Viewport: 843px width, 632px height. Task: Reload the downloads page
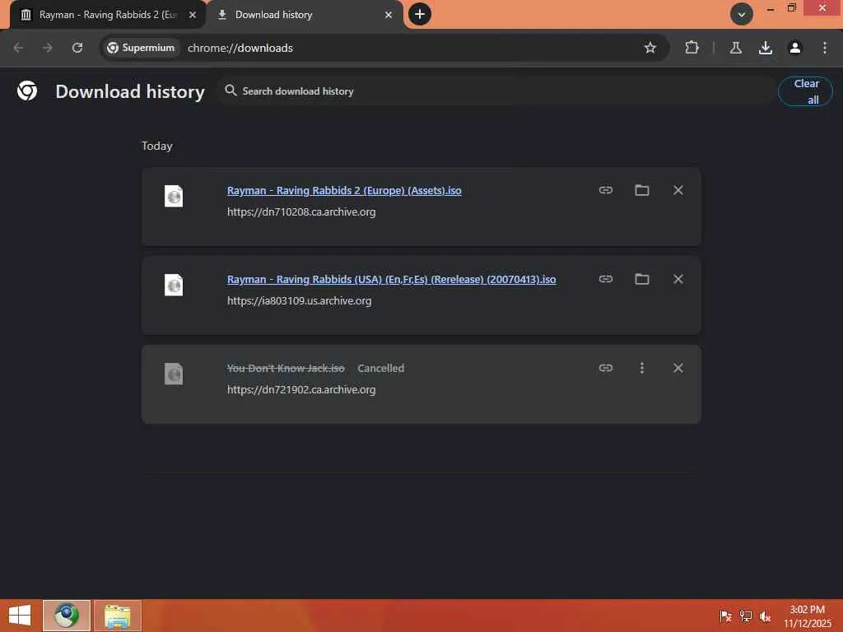[77, 48]
